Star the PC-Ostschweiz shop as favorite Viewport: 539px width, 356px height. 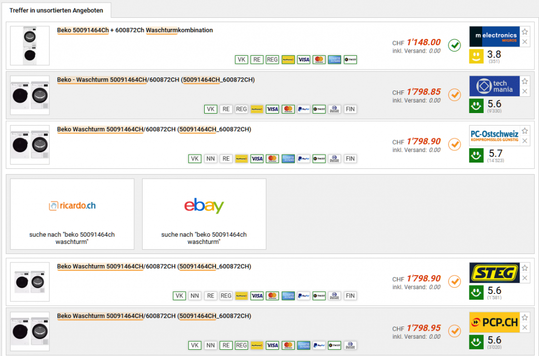tap(525, 130)
